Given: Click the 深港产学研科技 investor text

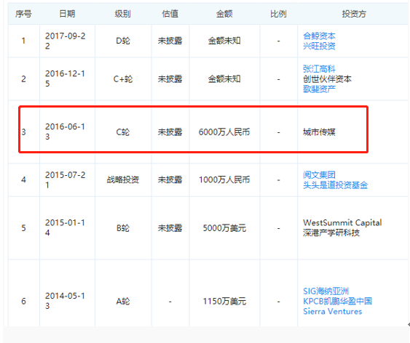Looking at the screenshot, I should pos(331,233).
